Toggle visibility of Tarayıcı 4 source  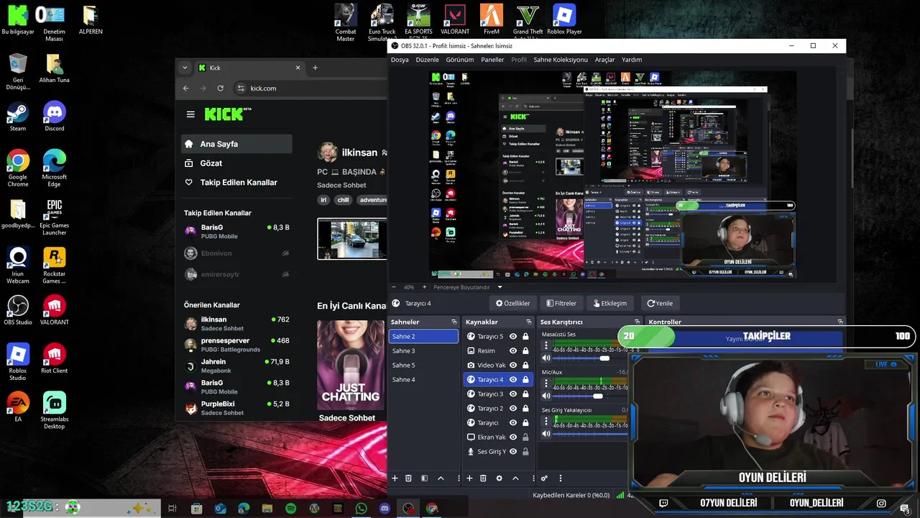coord(513,379)
